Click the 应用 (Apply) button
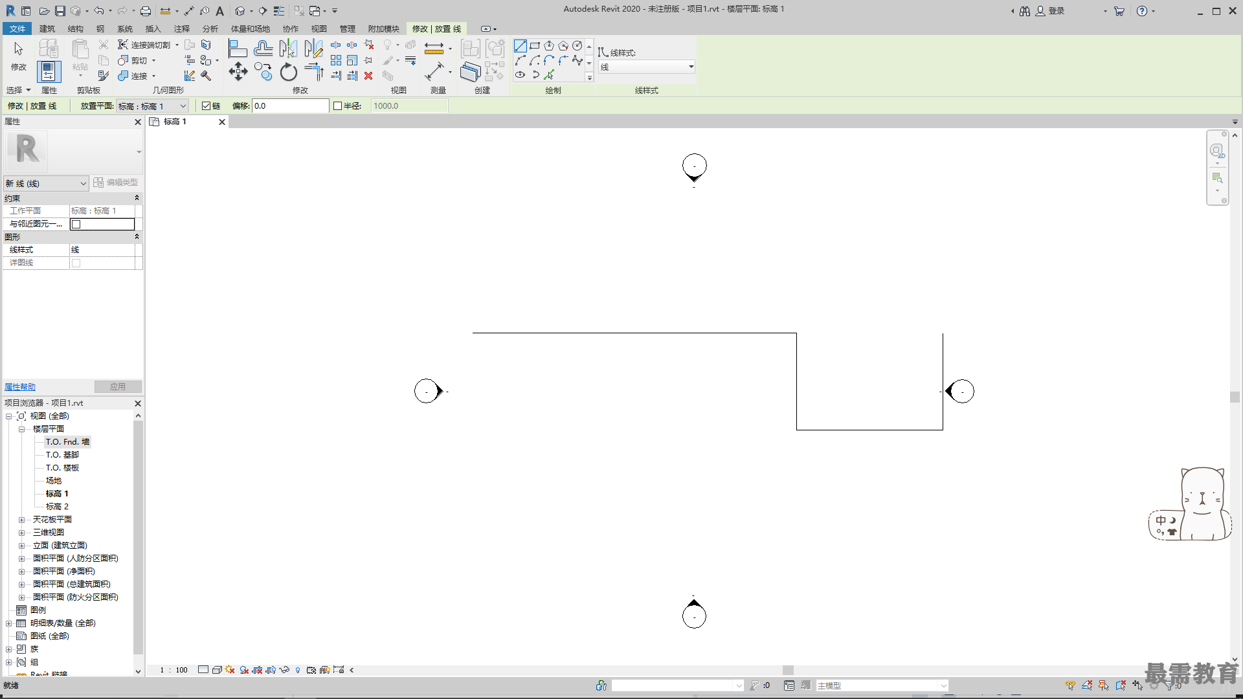 click(118, 387)
